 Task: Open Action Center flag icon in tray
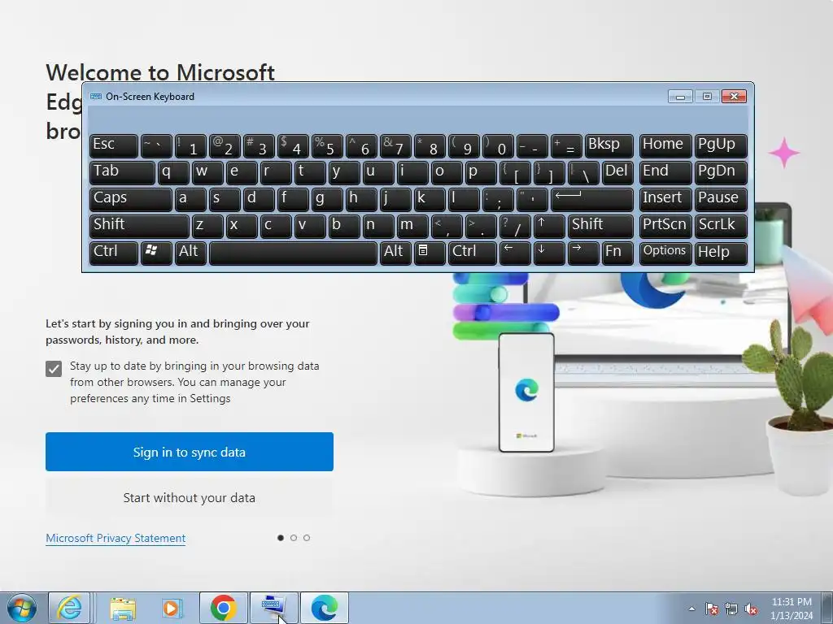[x=712, y=609]
